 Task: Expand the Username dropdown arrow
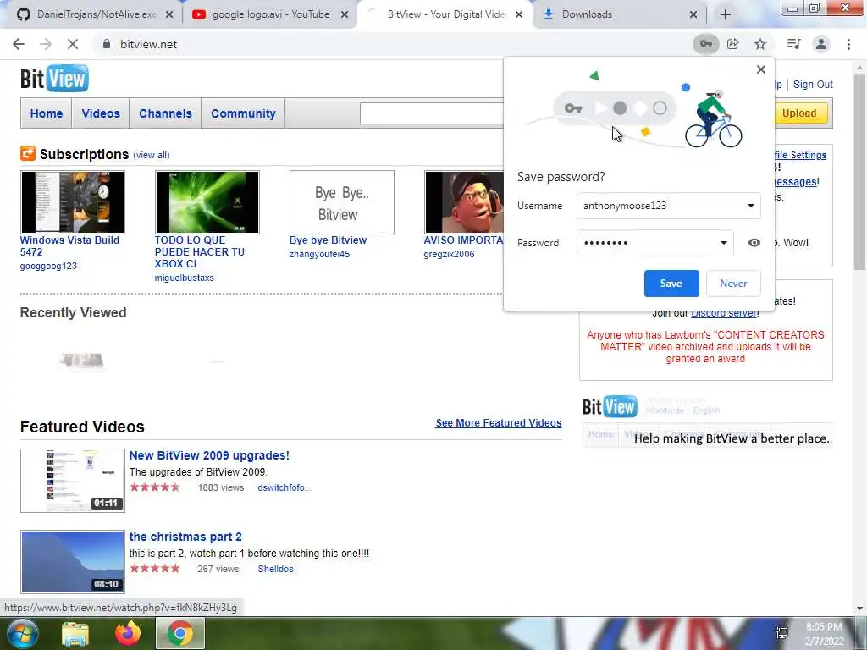pos(750,206)
